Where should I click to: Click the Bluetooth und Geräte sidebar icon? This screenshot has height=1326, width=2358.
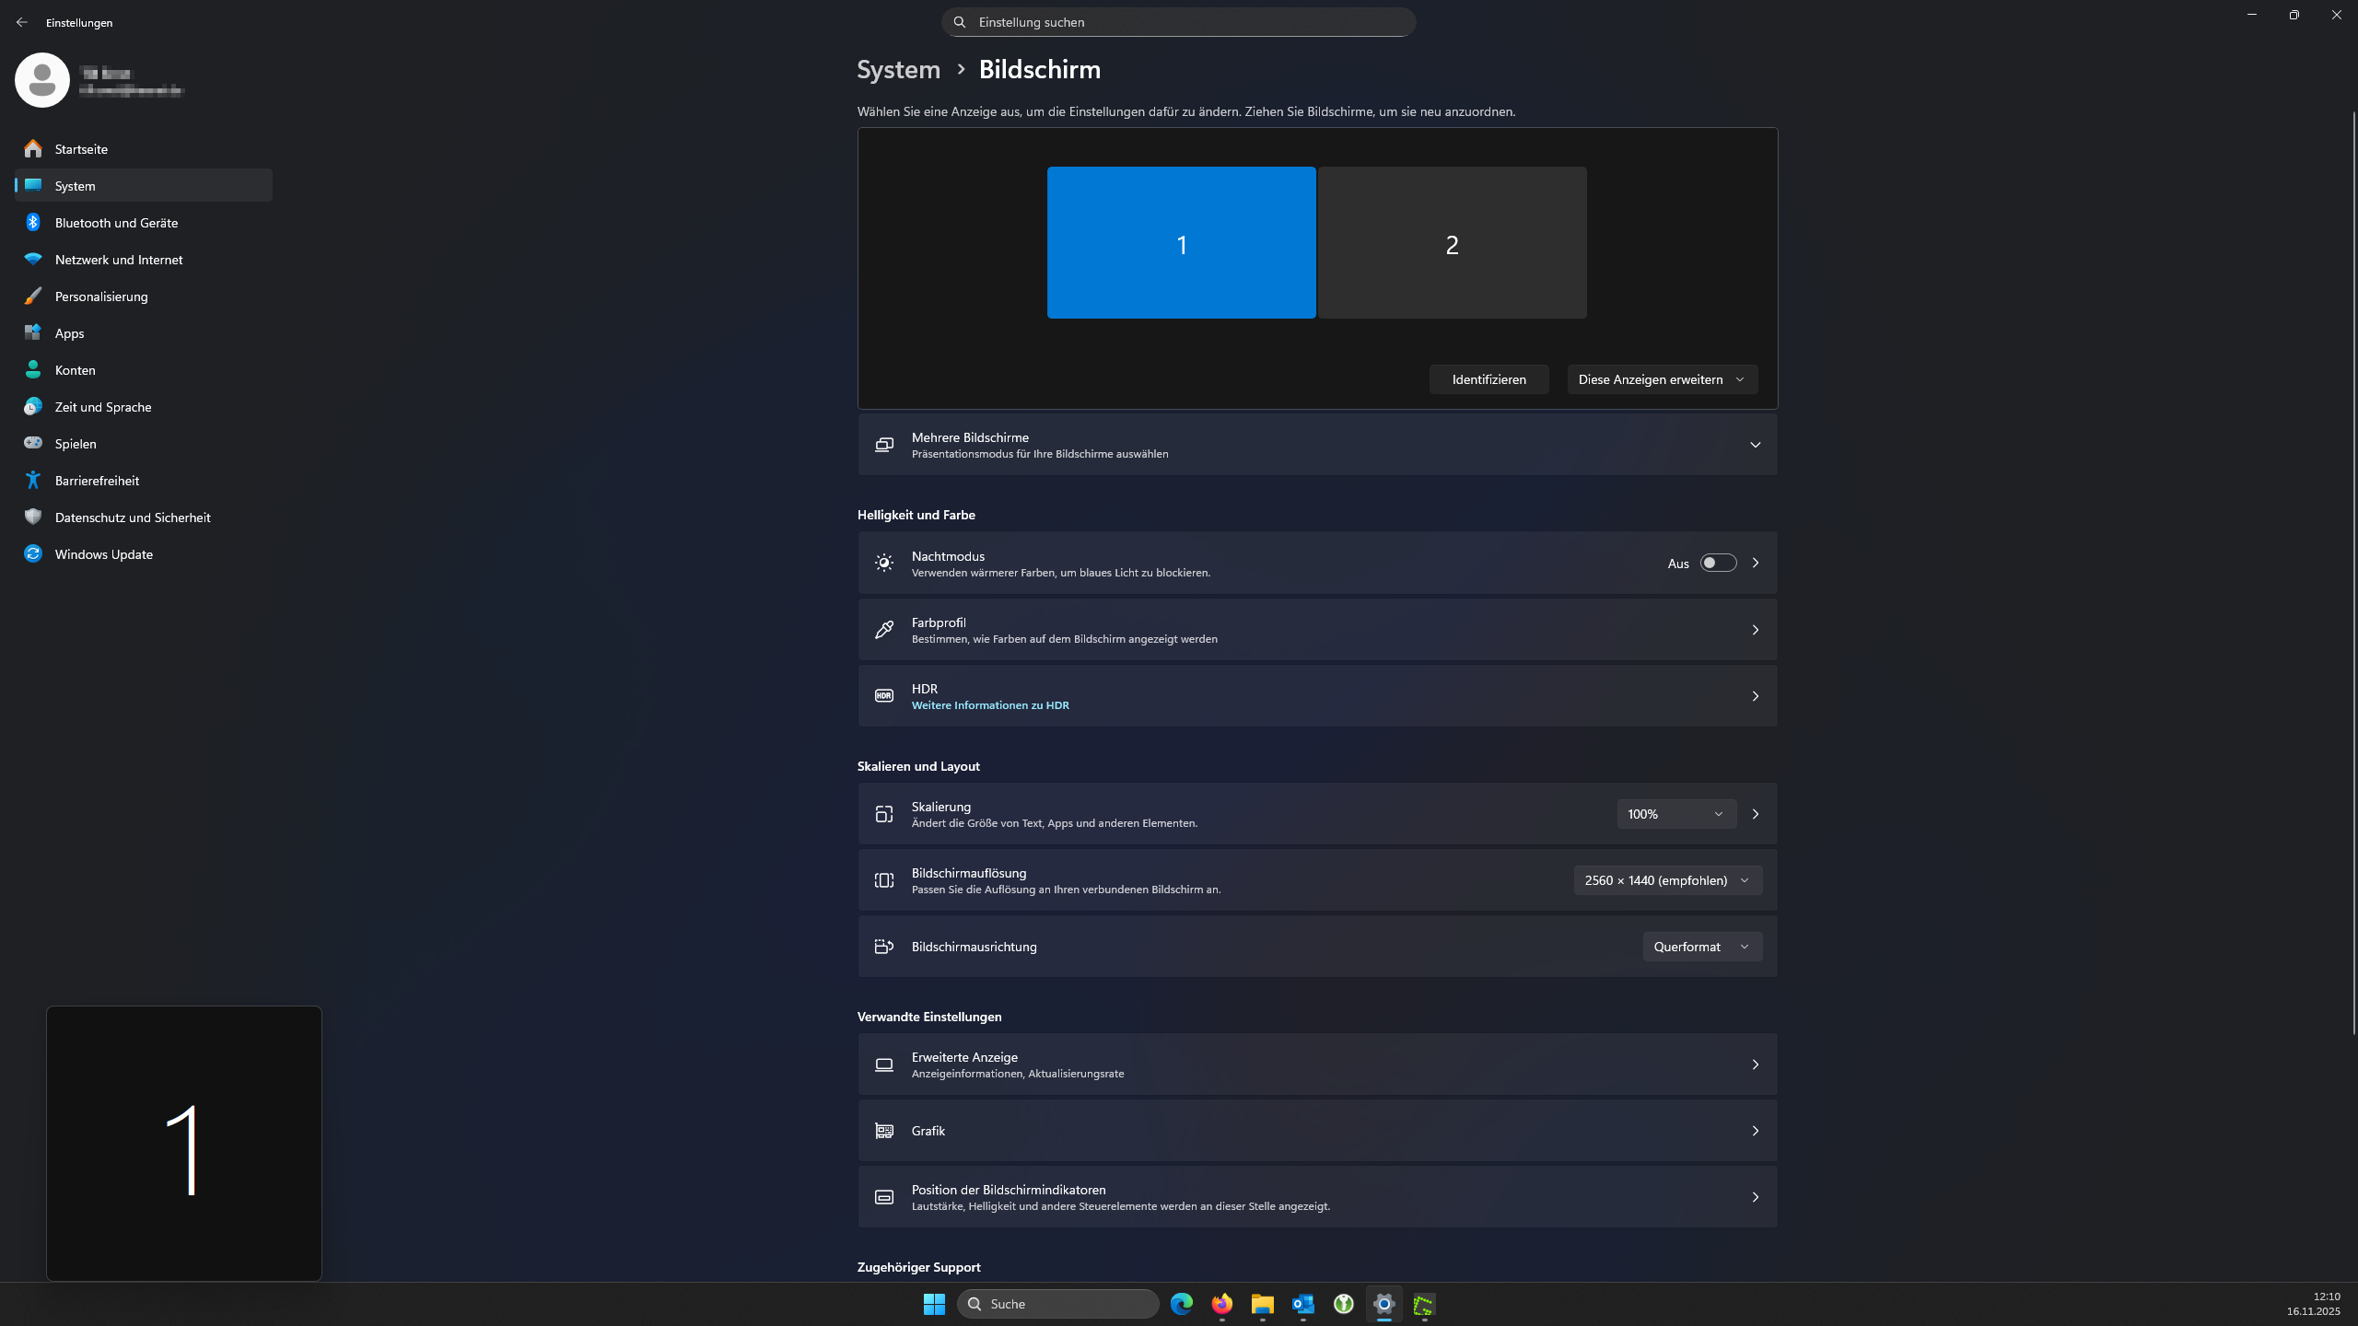coord(33,222)
